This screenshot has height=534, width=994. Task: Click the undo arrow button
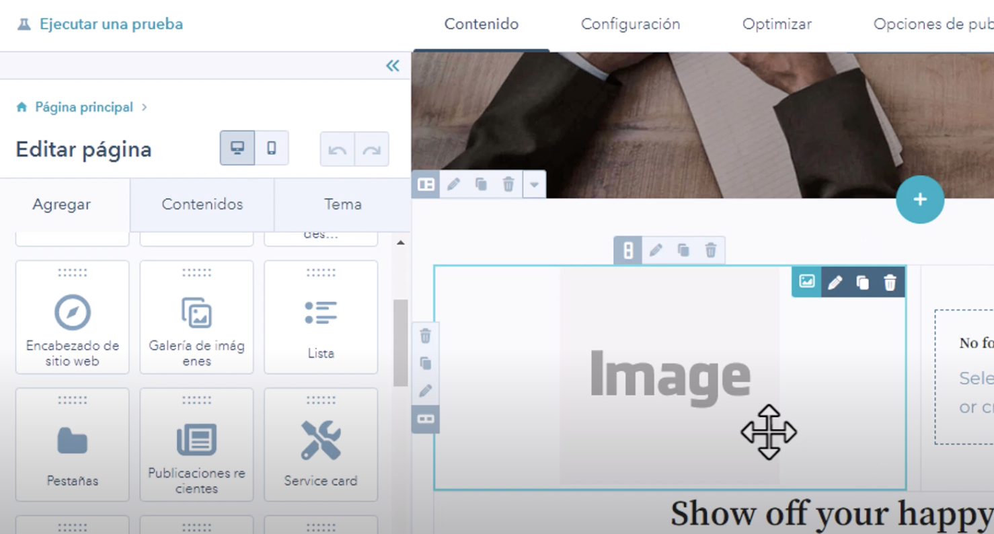337,149
